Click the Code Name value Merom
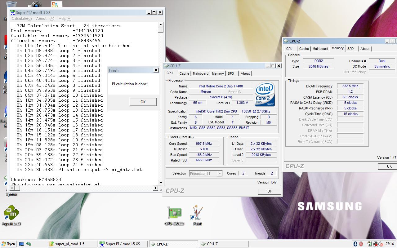Screen dimensions: 397x248 click(x=206, y=92)
